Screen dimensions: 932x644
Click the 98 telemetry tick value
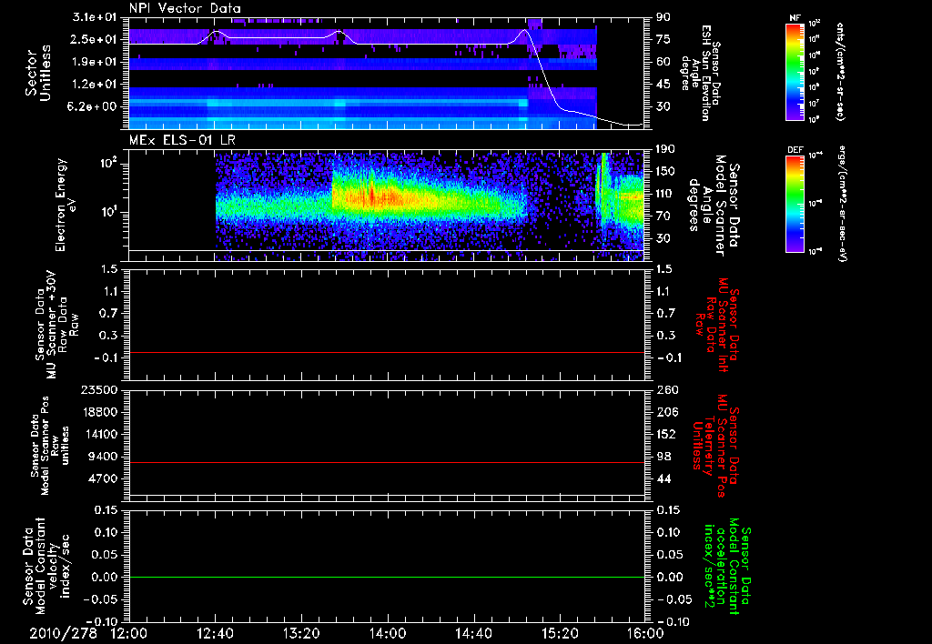tap(664, 457)
